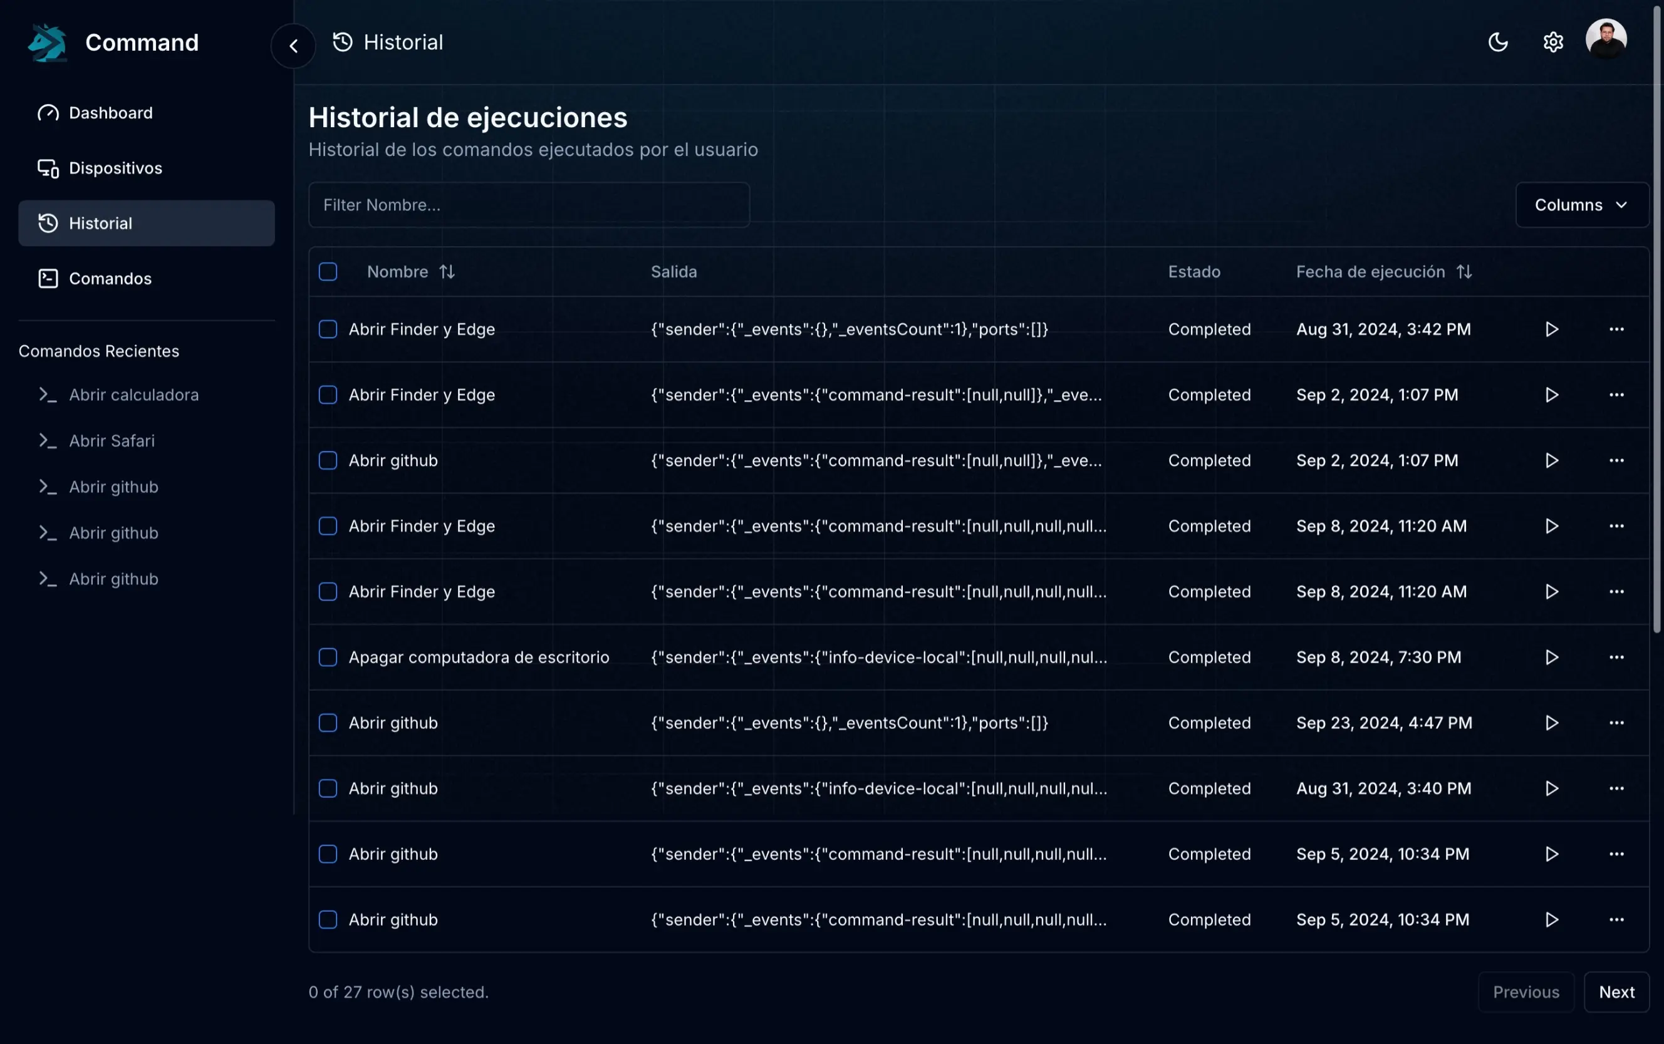The height and width of the screenshot is (1044, 1664).
Task: Go to Comandos in the sidebar
Action: click(110, 279)
